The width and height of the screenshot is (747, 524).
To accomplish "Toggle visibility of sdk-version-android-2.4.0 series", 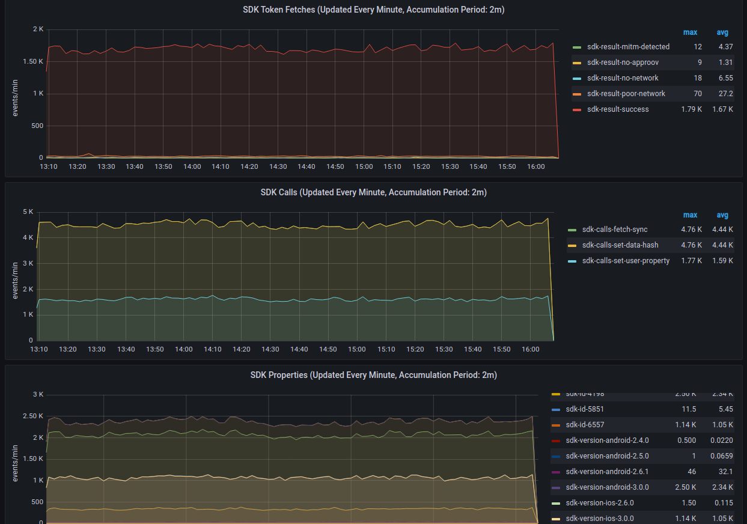I will click(x=608, y=440).
